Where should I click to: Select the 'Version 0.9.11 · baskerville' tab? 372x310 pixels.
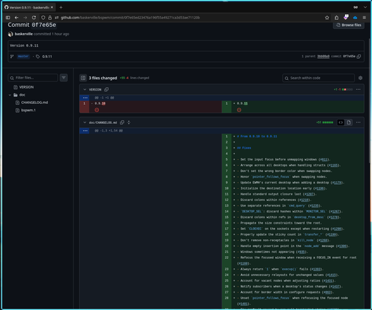click(29, 7)
